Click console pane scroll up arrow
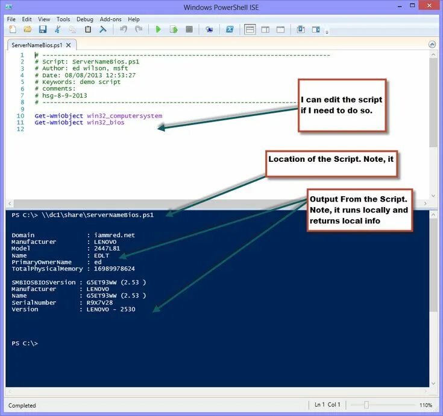The image size is (443, 416). pyautogui.click(x=433, y=215)
